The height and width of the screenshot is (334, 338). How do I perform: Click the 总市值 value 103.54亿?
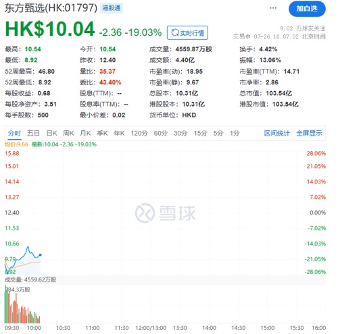pos(279,93)
